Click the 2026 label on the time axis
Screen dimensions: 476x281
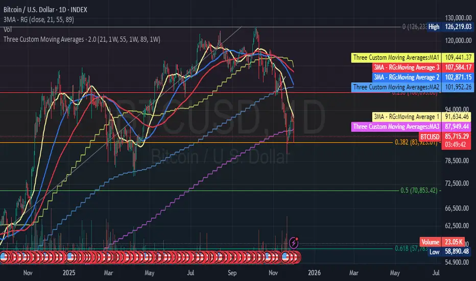(314, 273)
